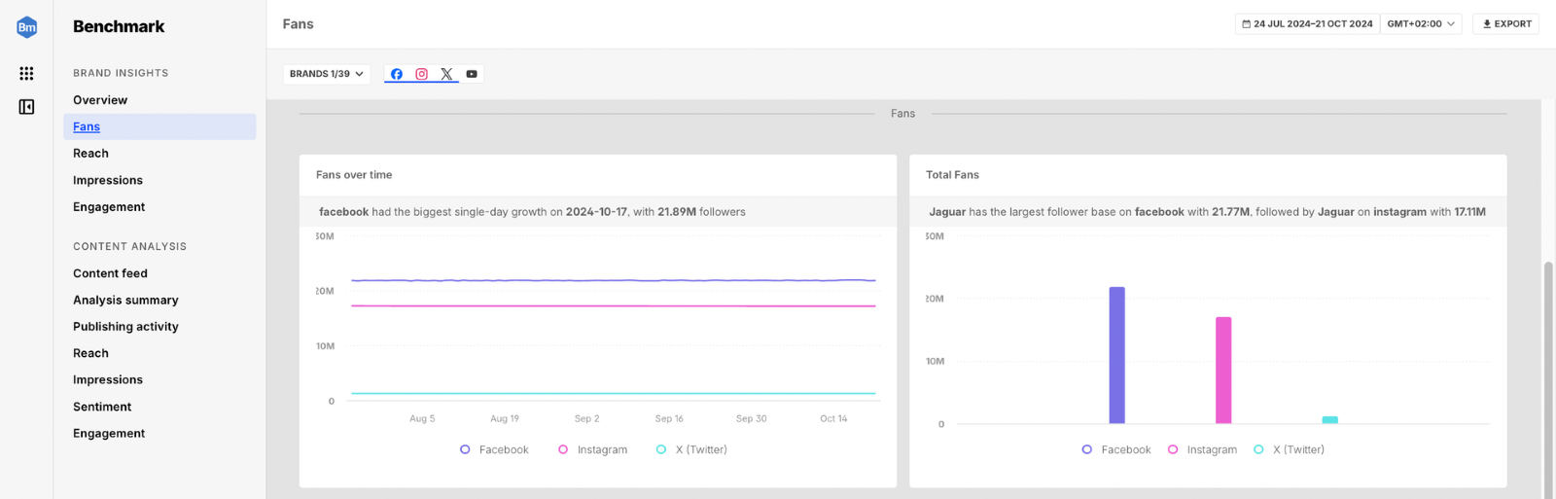Click the Bm Benchmark logo icon
Image resolution: width=1556 pixels, height=499 pixels.
(26, 27)
